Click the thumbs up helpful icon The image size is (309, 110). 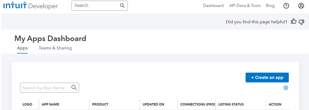coord(294,22)
